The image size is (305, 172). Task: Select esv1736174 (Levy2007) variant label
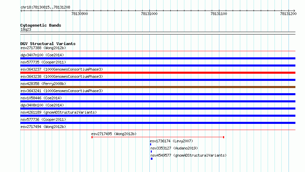pos(171,141)
